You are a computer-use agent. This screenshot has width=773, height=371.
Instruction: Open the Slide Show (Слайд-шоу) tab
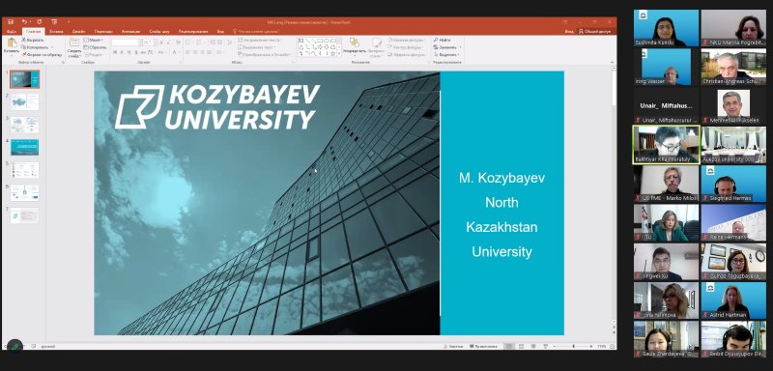(159, 32)
